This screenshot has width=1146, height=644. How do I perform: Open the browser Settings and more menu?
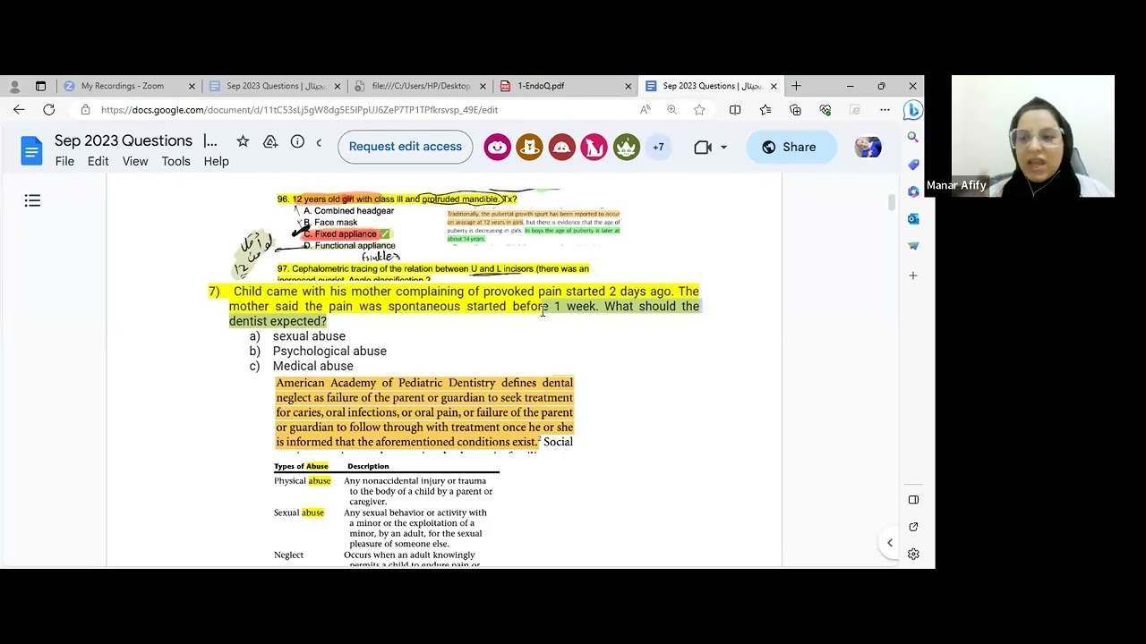click(x=885, y=110)
